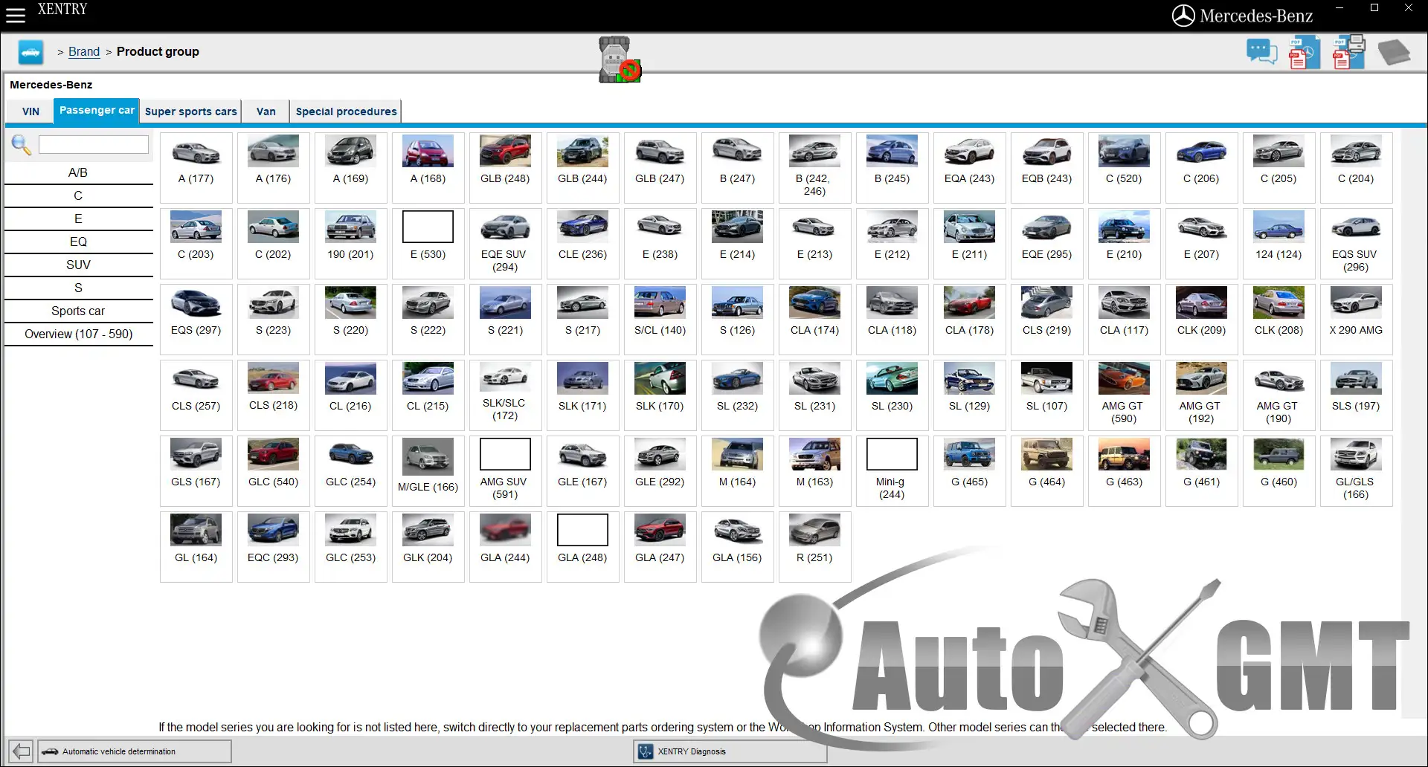Filter by E class category
The width and height of the screenshot is (1428, 767).
(x=78, y=219)
